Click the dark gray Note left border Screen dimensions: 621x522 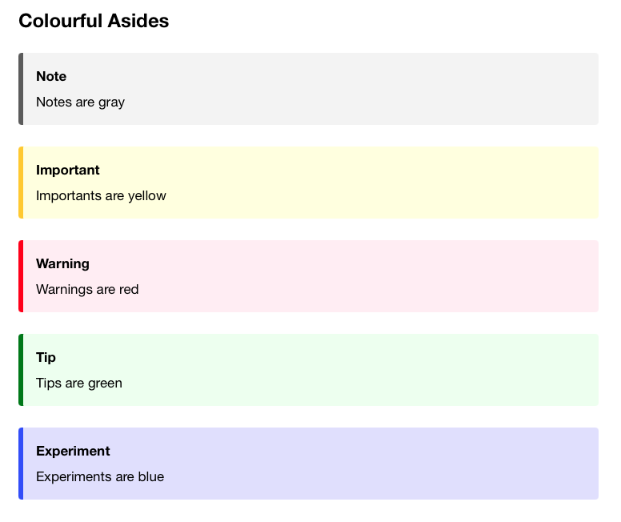pyautogui.click(x=21, y=89)
